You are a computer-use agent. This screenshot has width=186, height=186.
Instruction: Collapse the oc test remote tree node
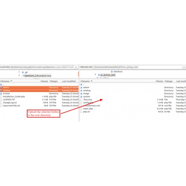click(x=95, y=75)
